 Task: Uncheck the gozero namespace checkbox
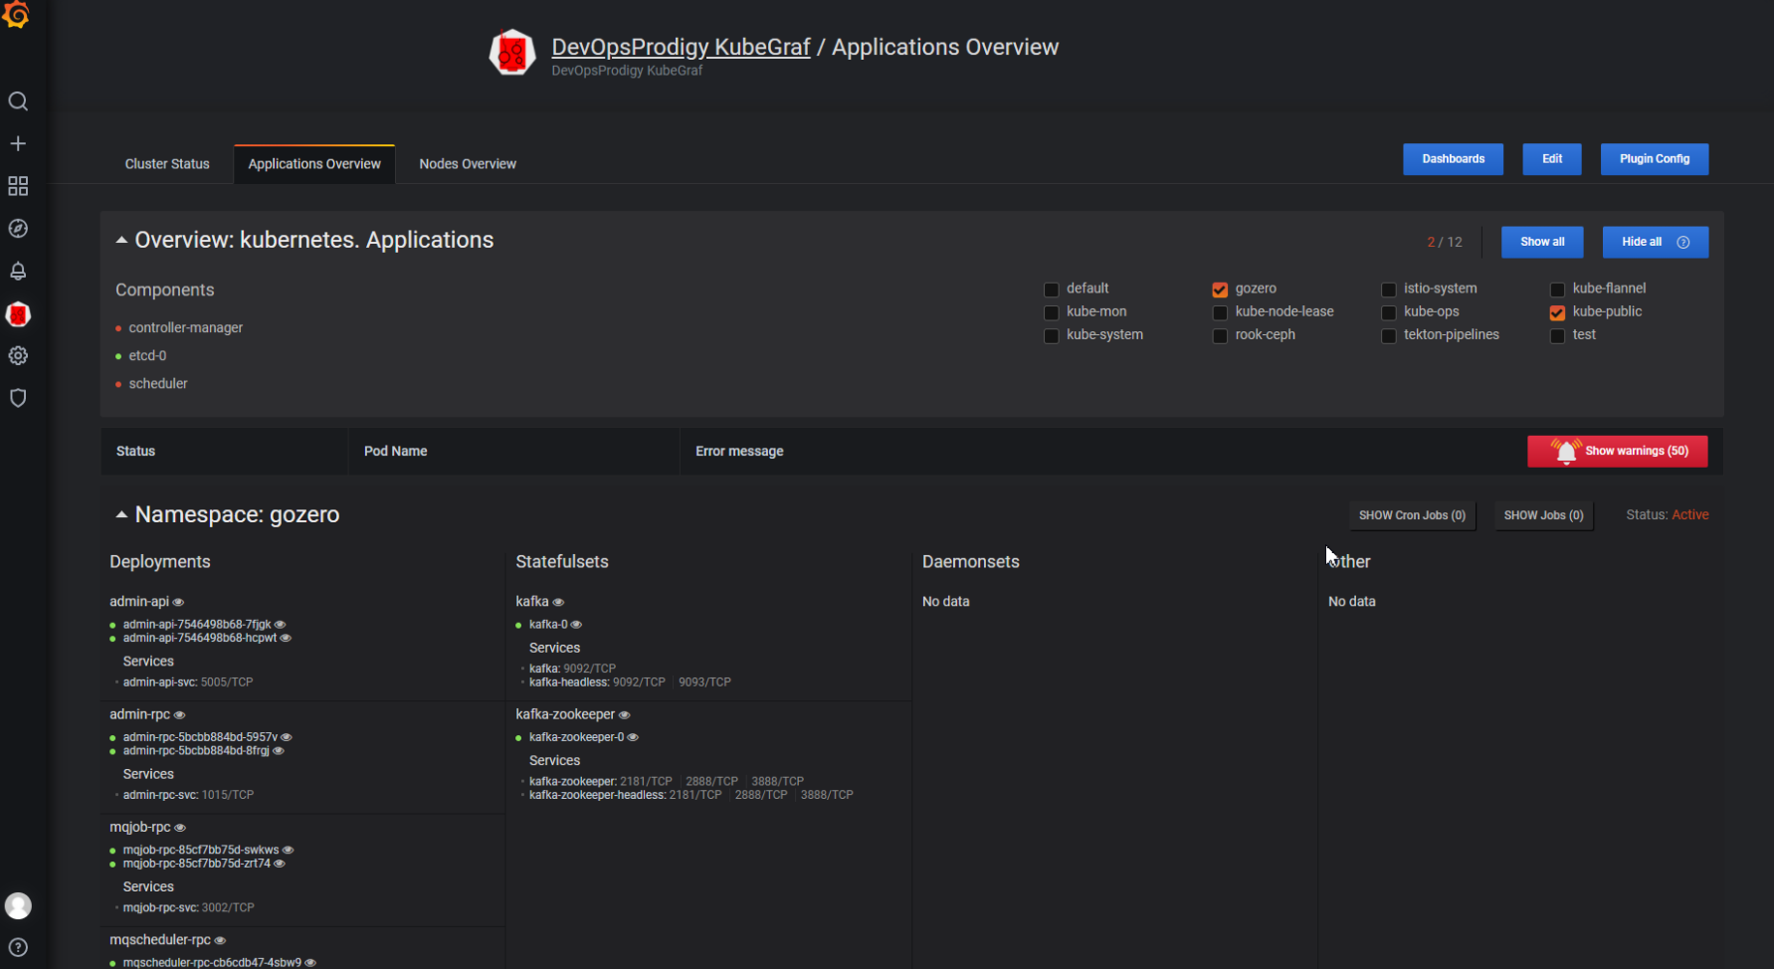click(x=1220, y=290)
